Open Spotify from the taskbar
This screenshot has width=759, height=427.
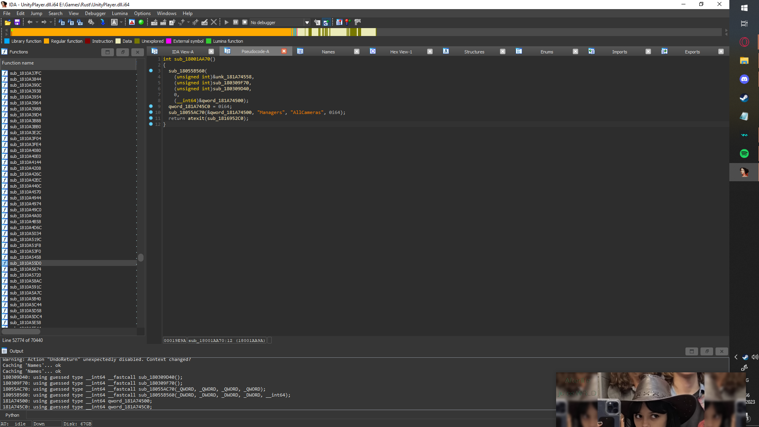click(744, 154)
